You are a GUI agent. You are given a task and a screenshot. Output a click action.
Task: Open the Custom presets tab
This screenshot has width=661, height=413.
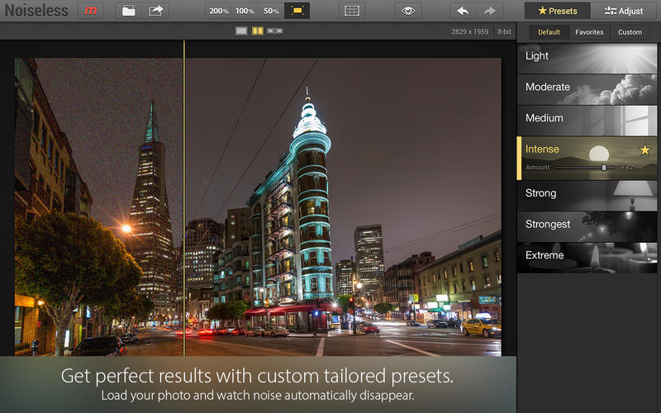[630, 32]
